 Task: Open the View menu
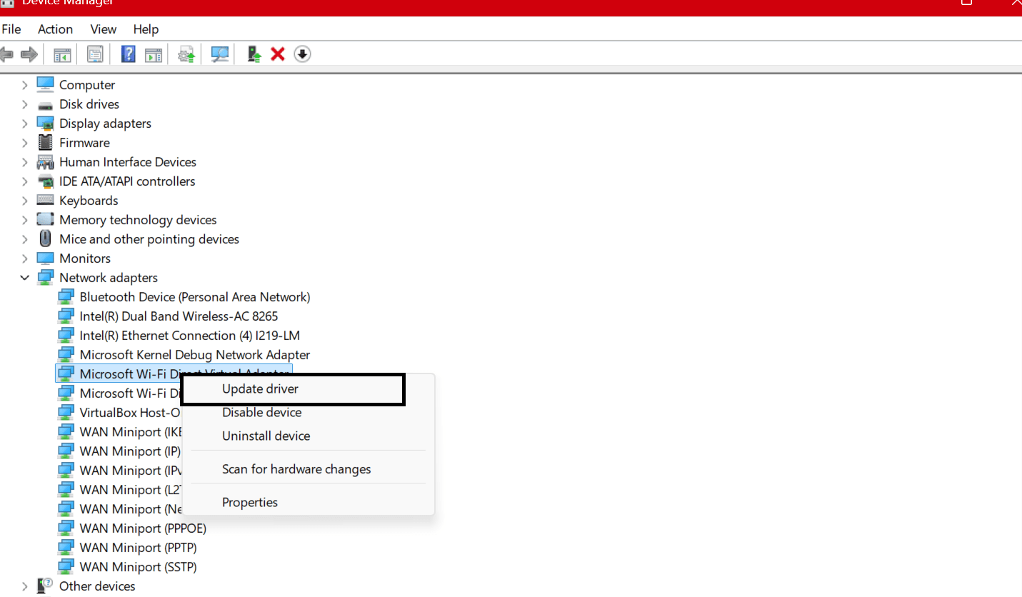(103, 29)
